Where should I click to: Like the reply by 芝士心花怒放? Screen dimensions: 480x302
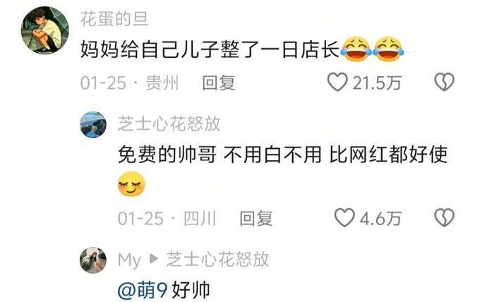click(x=344, y=217)
